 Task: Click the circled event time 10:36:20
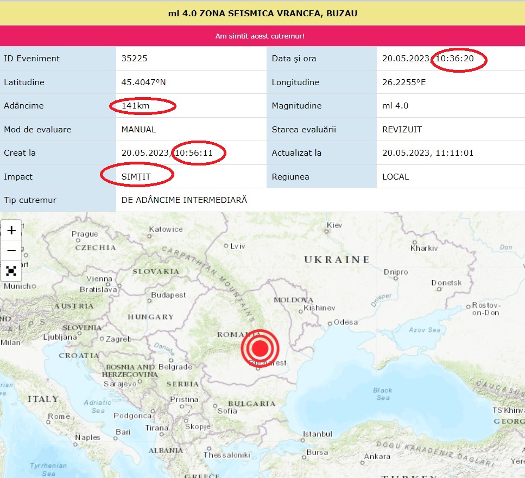[459, 59]
